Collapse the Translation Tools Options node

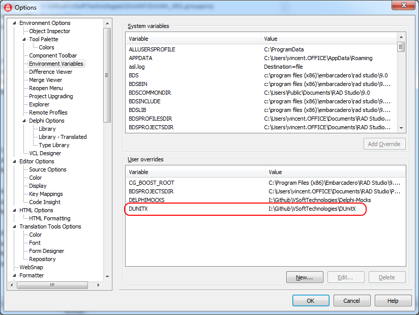coord(14,227)
